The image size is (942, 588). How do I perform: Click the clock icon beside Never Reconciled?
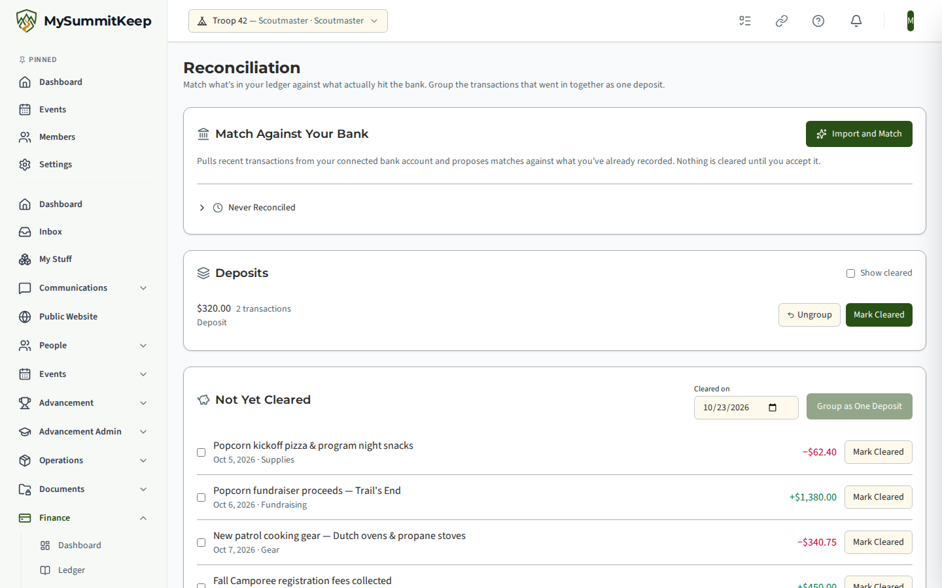click(x=218, y=208)
